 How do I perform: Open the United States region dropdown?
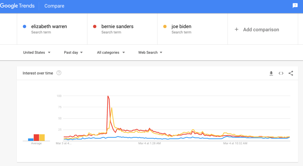point(37,53)
